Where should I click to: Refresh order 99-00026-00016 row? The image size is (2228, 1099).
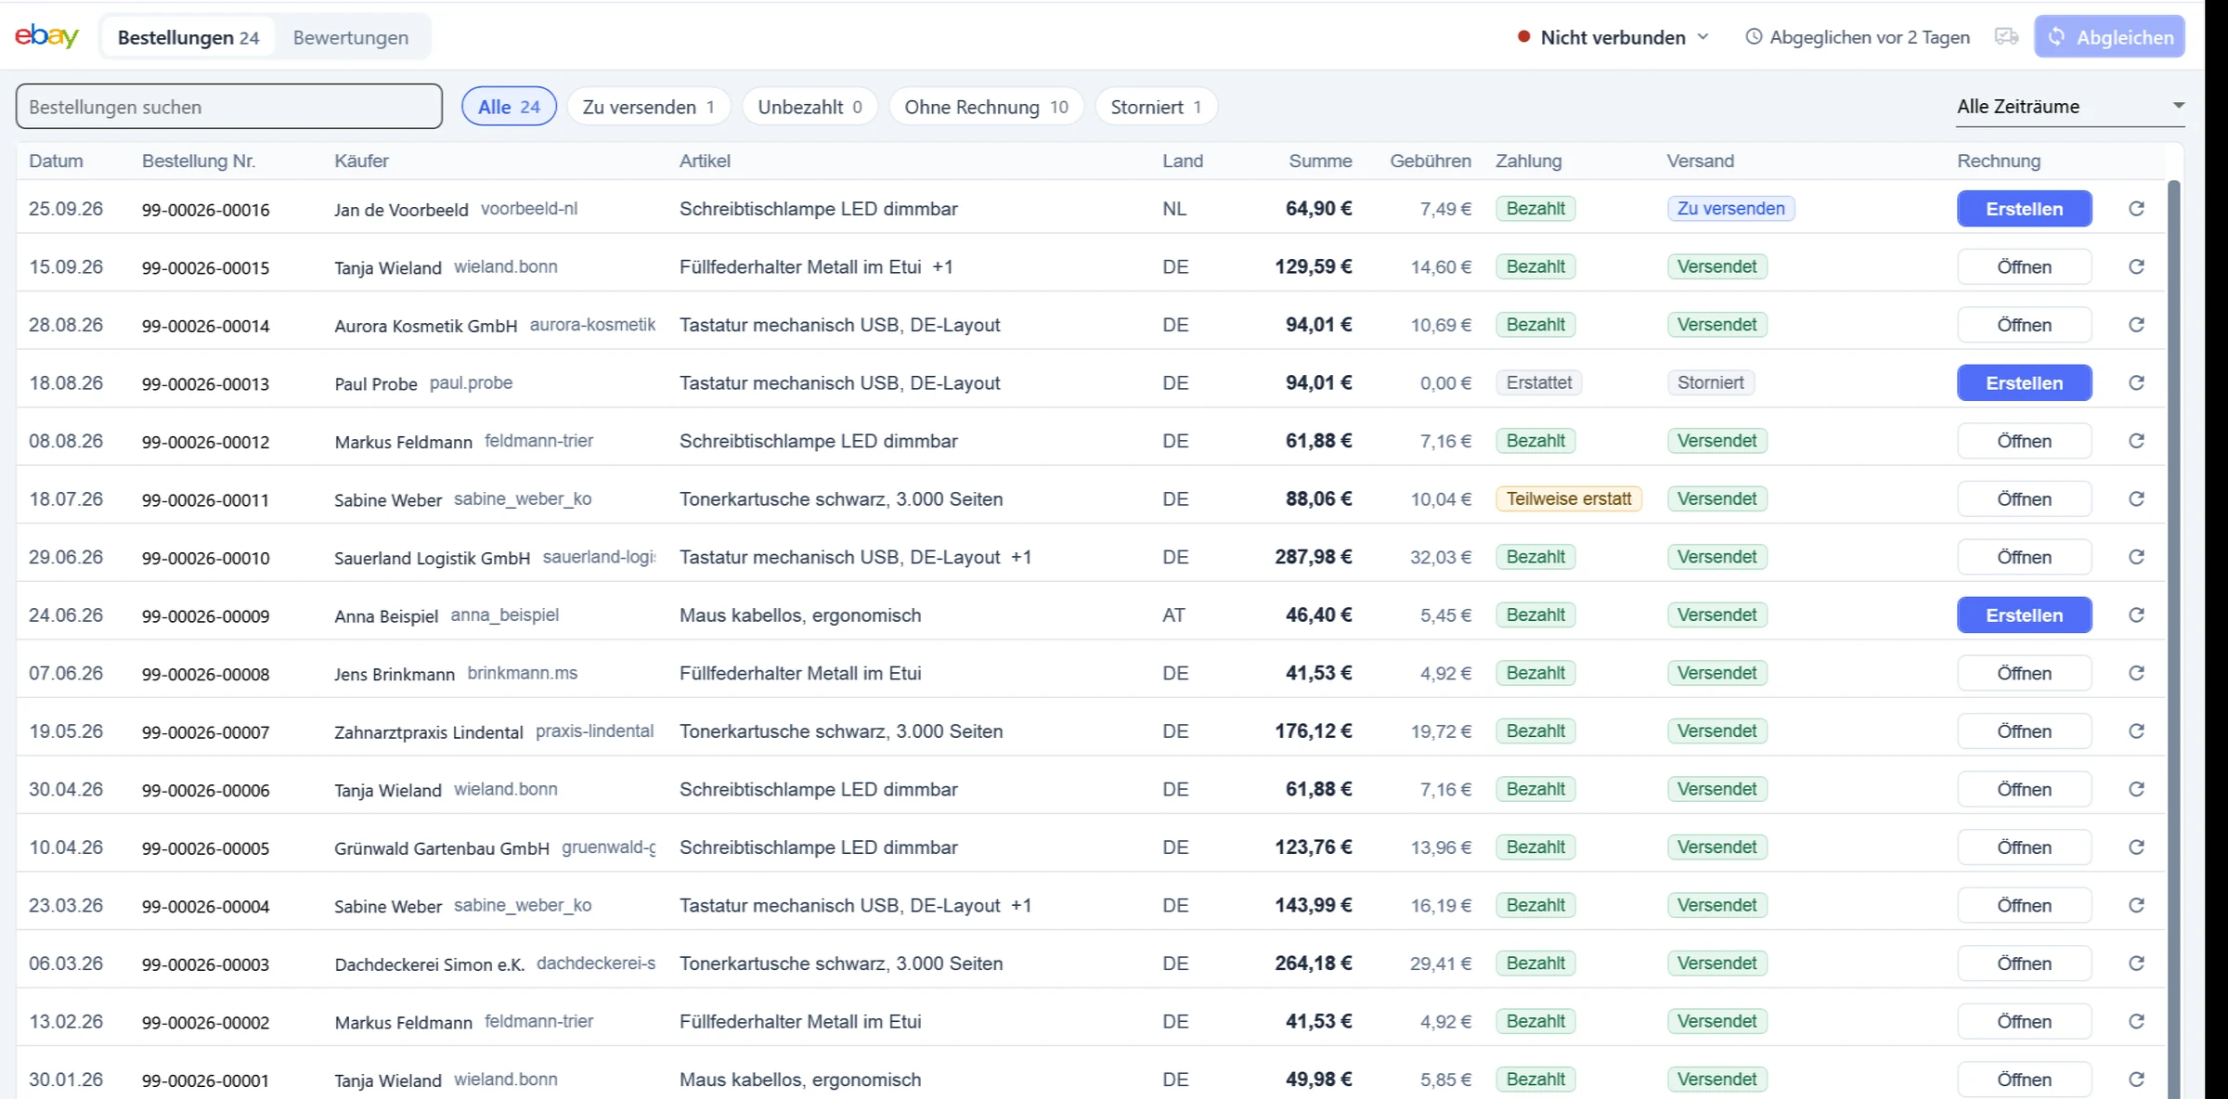click(2136, 209)
